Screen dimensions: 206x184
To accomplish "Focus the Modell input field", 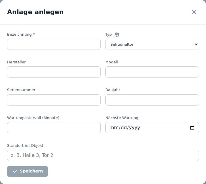I will (152, 72).
